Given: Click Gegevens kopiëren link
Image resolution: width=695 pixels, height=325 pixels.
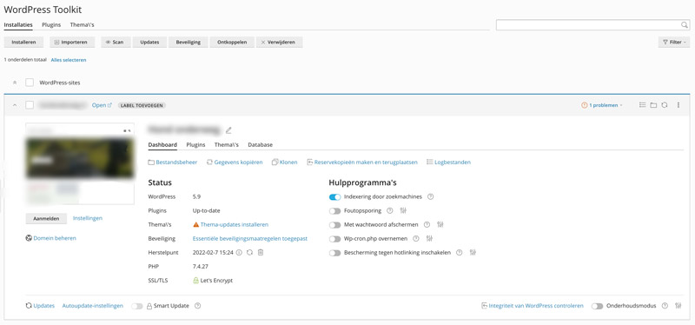Looking at the screenshot, I should tap(235, 162).
